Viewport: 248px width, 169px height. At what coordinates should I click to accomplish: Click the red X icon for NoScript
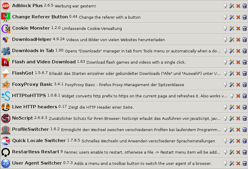tap(238, 118)
